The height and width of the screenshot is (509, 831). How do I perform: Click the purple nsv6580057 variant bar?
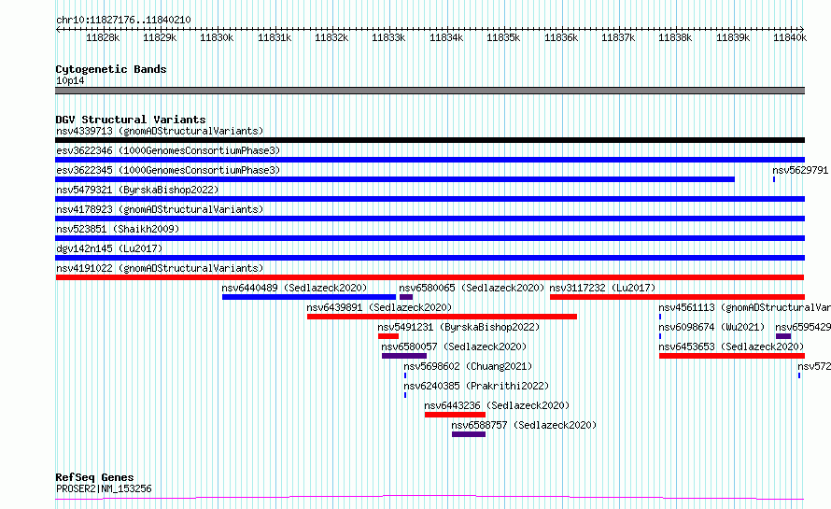tap(404, 356)
